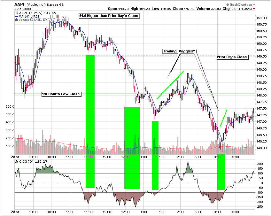Image resolution: width=271 pixels, height=216 pixels.
Task: Click the High value 151.20
Action: point(144,9)
